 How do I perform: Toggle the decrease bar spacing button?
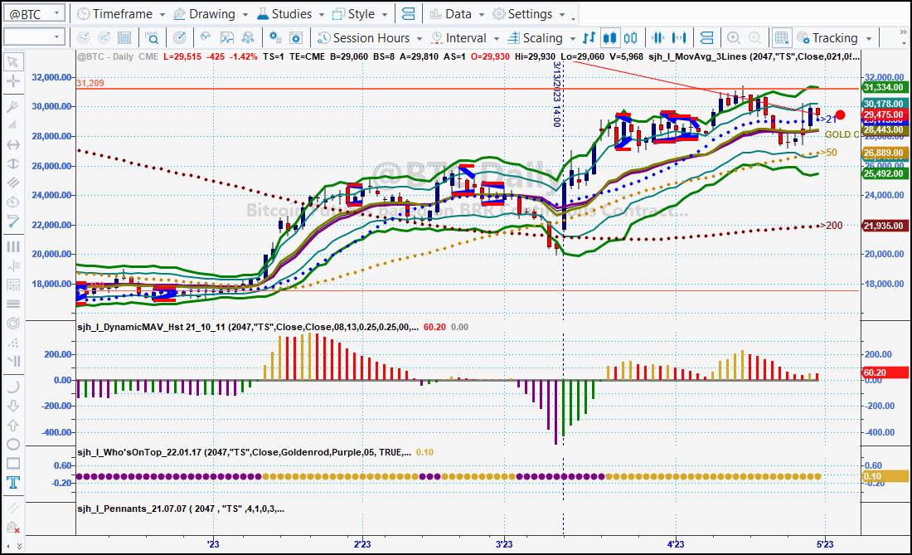pyautogui.click(x=657, y=38)
